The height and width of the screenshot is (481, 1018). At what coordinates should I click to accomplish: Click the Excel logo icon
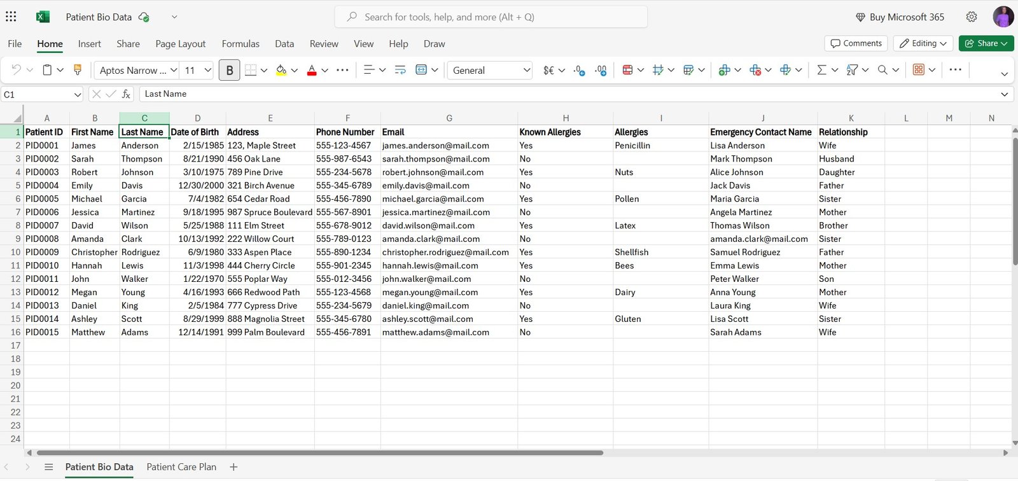(43, 17)
